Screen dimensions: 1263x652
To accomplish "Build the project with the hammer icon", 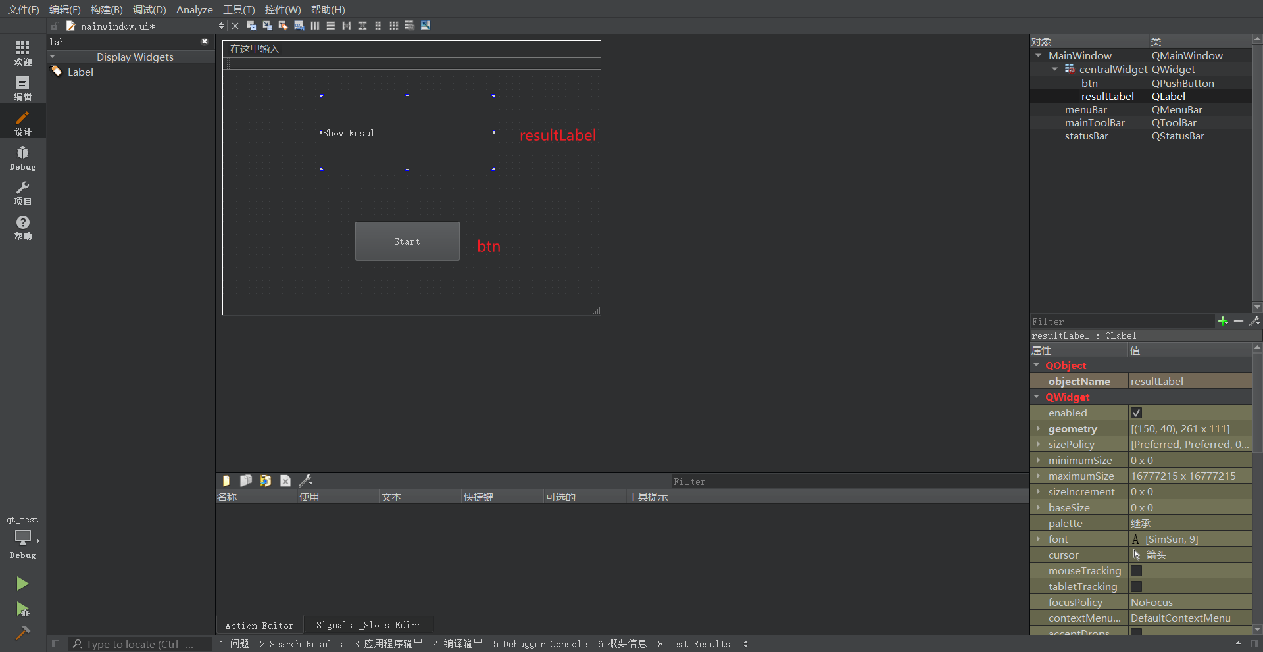I will click(22, 633).
